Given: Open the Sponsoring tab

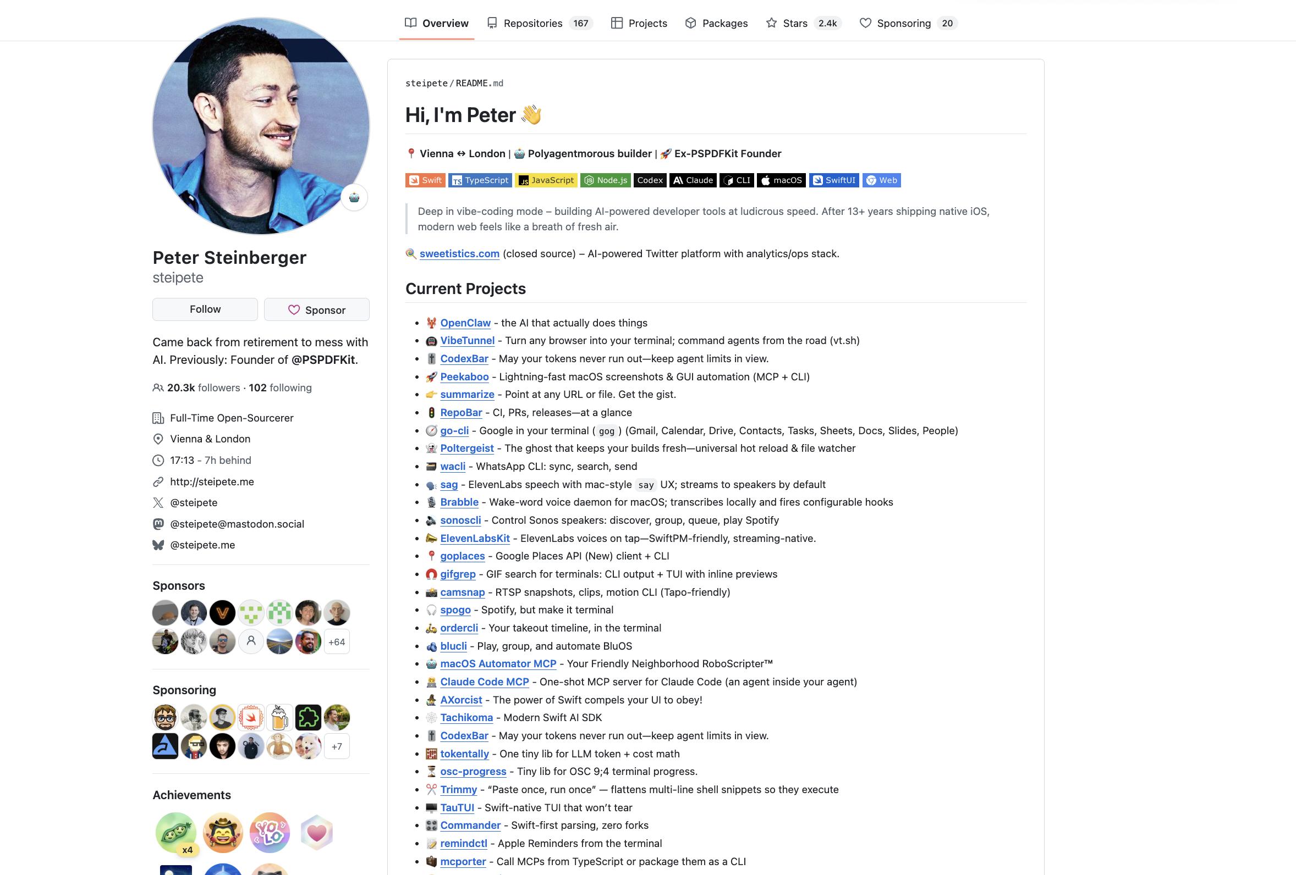Looking at the screenshot, I should click(x=903, y=24).
